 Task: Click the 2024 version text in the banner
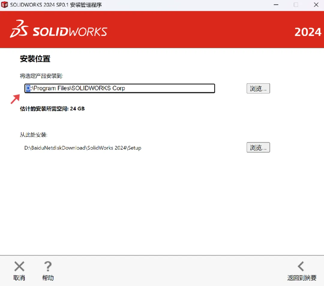click(308, 32)
